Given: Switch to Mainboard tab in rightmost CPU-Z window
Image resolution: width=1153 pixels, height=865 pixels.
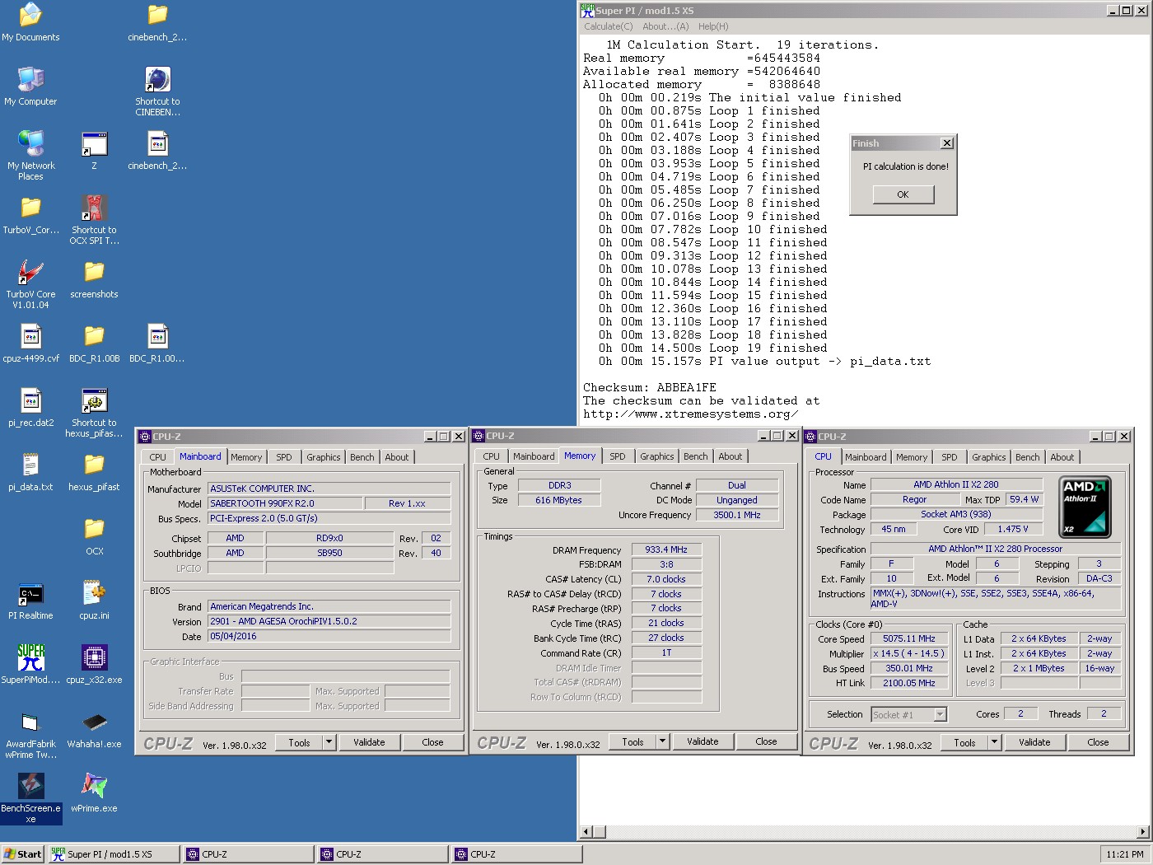Looking at the screenshot, I should [866, 457].
